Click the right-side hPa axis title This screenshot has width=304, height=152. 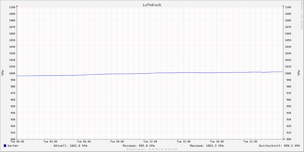click(299, 73)
